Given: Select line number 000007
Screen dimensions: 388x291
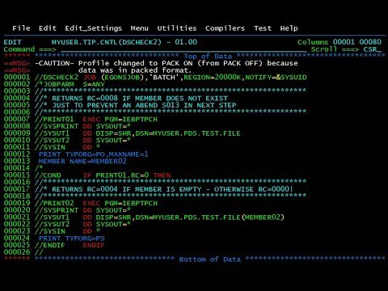Looking at the screenshot, I should (x=17, y=120).
